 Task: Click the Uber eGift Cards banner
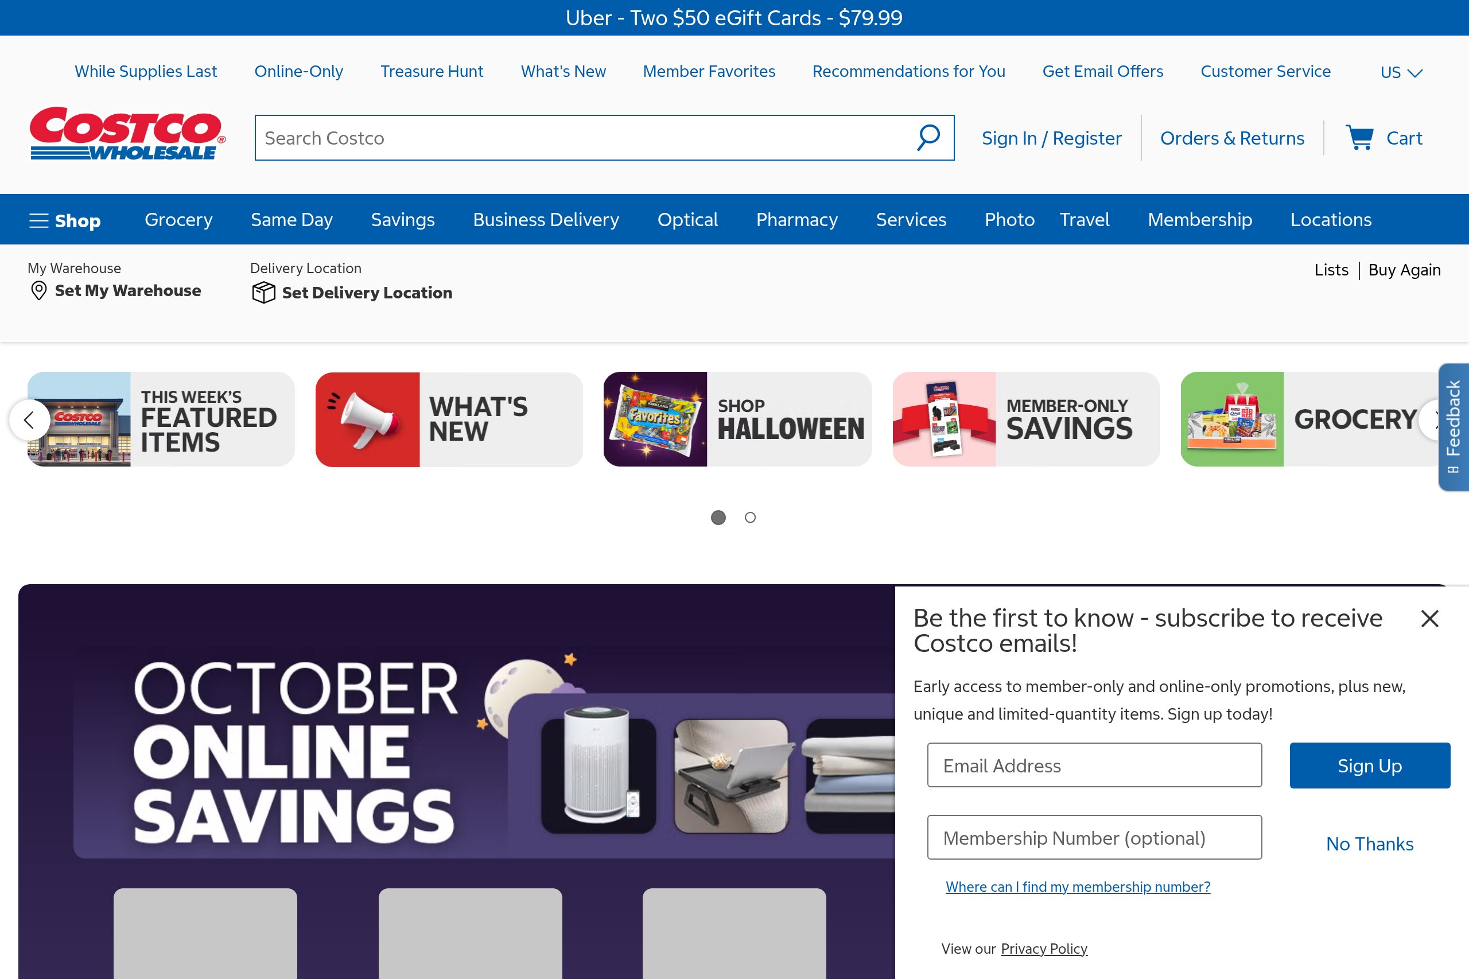click(x=734, y=17)
